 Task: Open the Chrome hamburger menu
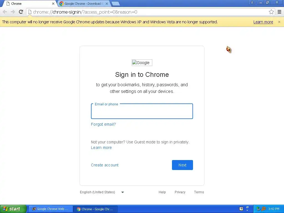pyautogui.click(x=279, y=12)
